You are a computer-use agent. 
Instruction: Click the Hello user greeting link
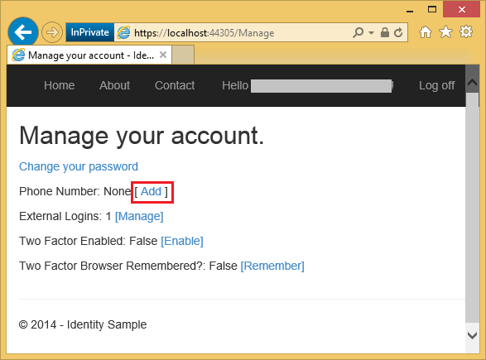click(x=308, y=86)
